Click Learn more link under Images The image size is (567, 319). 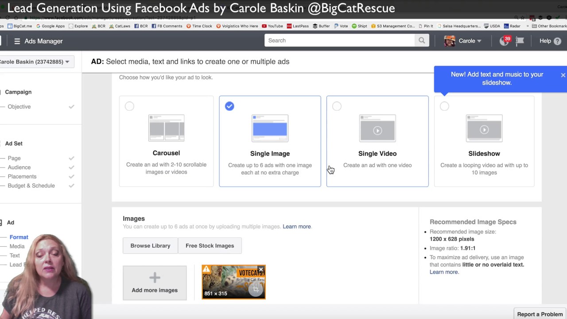pyautogui.click(x=297, y=226)
